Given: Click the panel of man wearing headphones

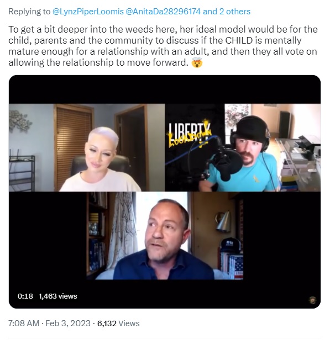Looking at the screenshot, I should pyautogui.click(x=243, y=148).
